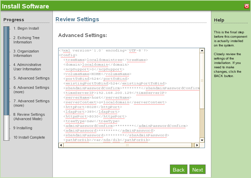Select step 5. Advanced Settings

pyautogui.click(x=31, y=78)
